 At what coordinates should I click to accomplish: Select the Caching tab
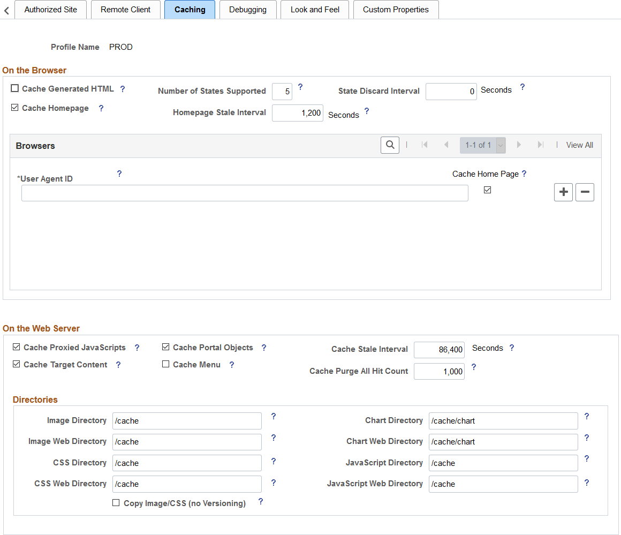(x=190, y=10)
